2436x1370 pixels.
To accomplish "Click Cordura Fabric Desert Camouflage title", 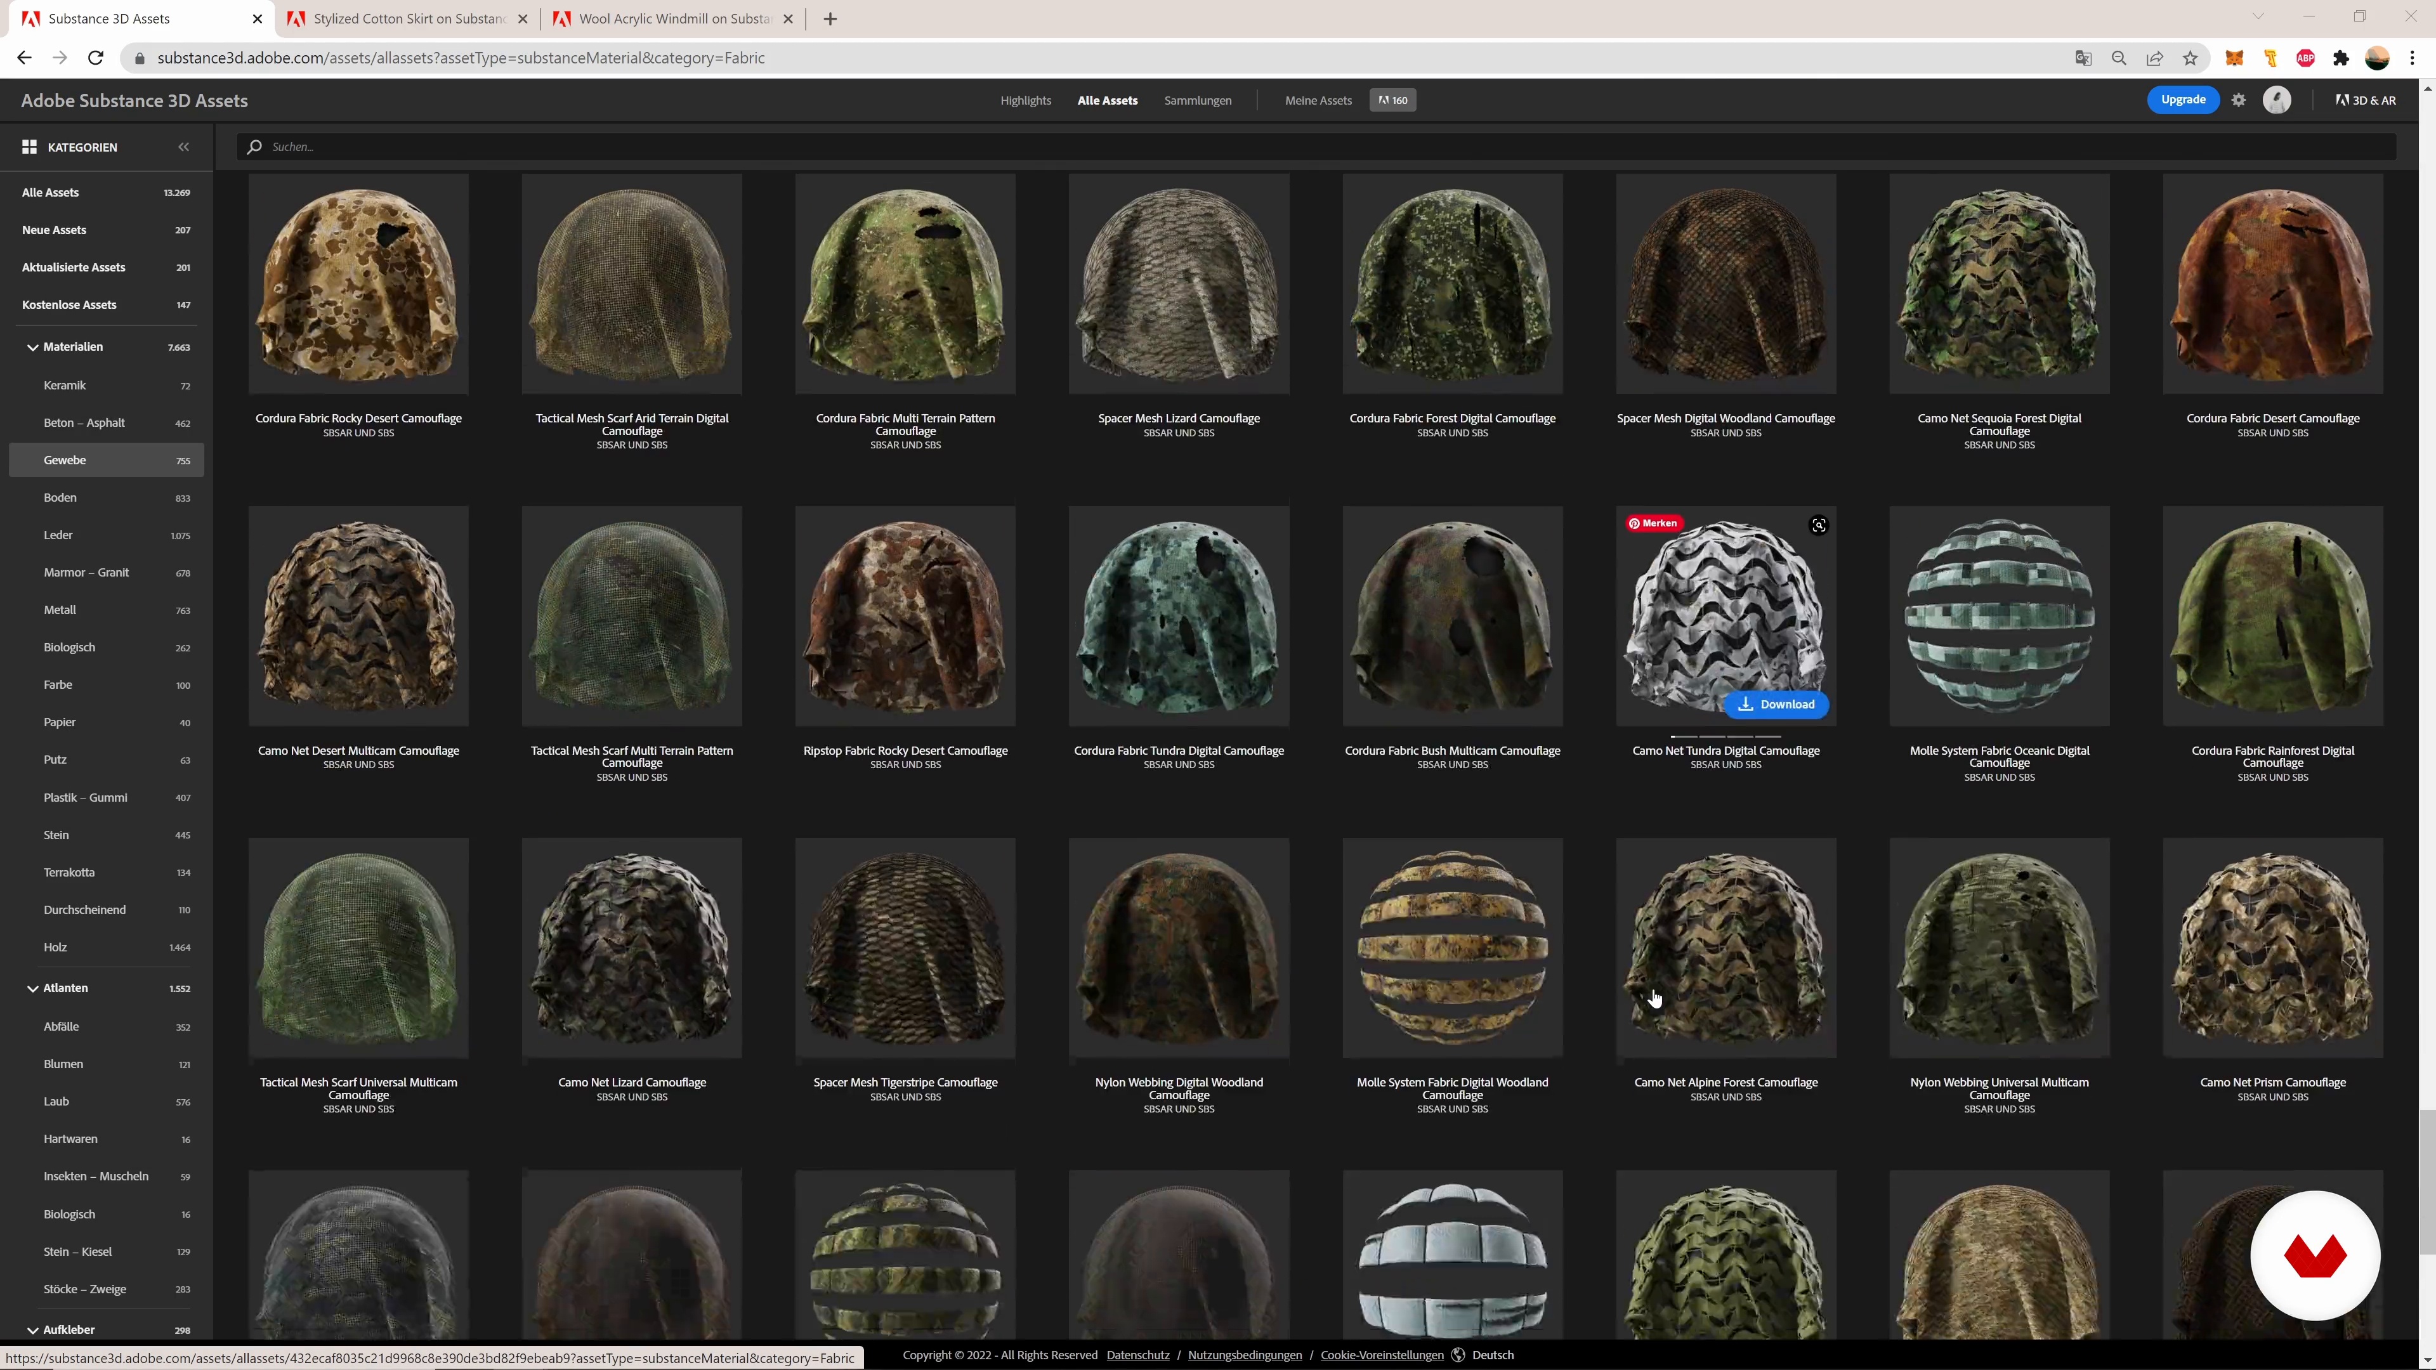I will pyautogui.click(x=2272, y=418).
